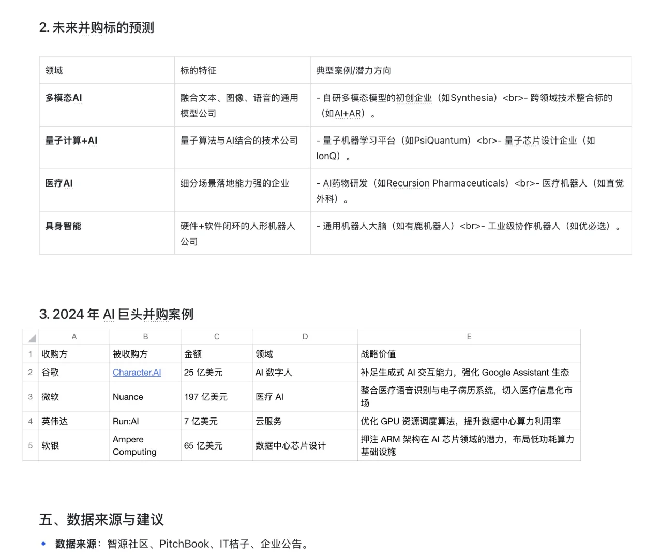Click the cell '量子计算+AI'
This screenshot has width=646, height=558.
(x=107, y=148)
